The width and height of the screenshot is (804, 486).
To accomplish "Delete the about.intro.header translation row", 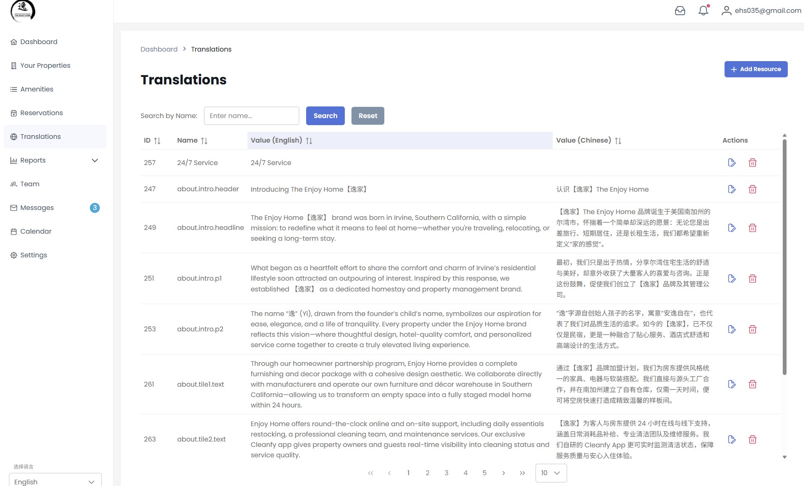I will point(752,189).
